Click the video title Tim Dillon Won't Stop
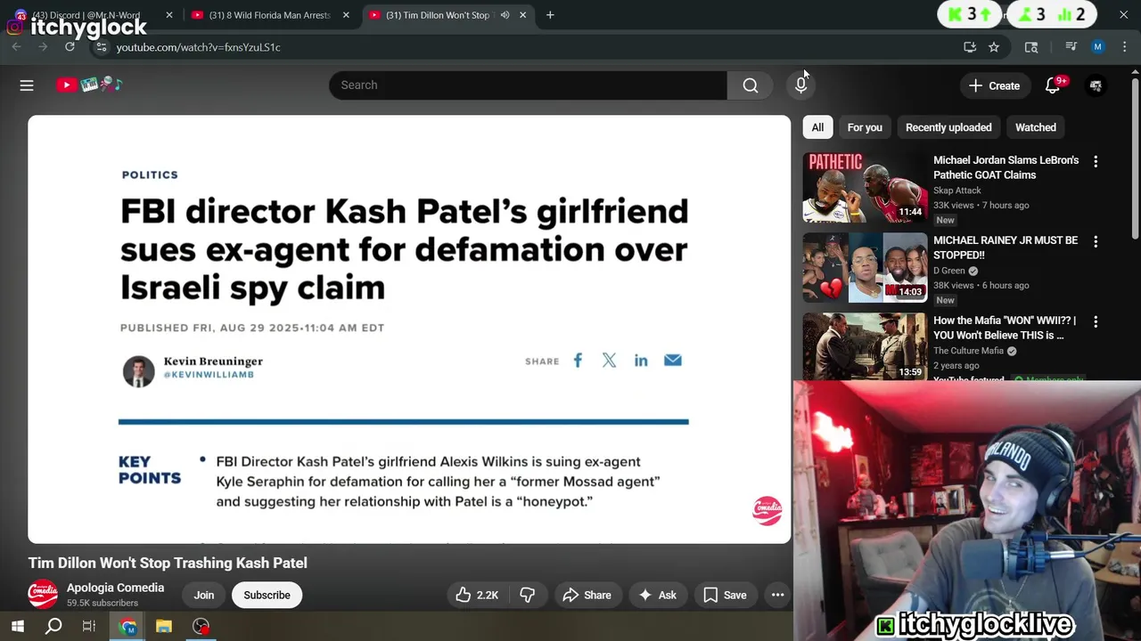The height and width of the screenshot is (641, 1141). (168, 563)
